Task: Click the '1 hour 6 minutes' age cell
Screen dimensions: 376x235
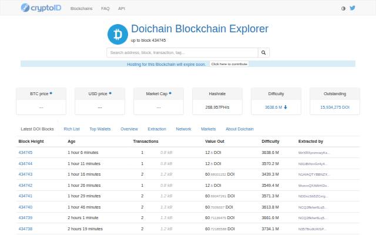Action: pos(83,153)
